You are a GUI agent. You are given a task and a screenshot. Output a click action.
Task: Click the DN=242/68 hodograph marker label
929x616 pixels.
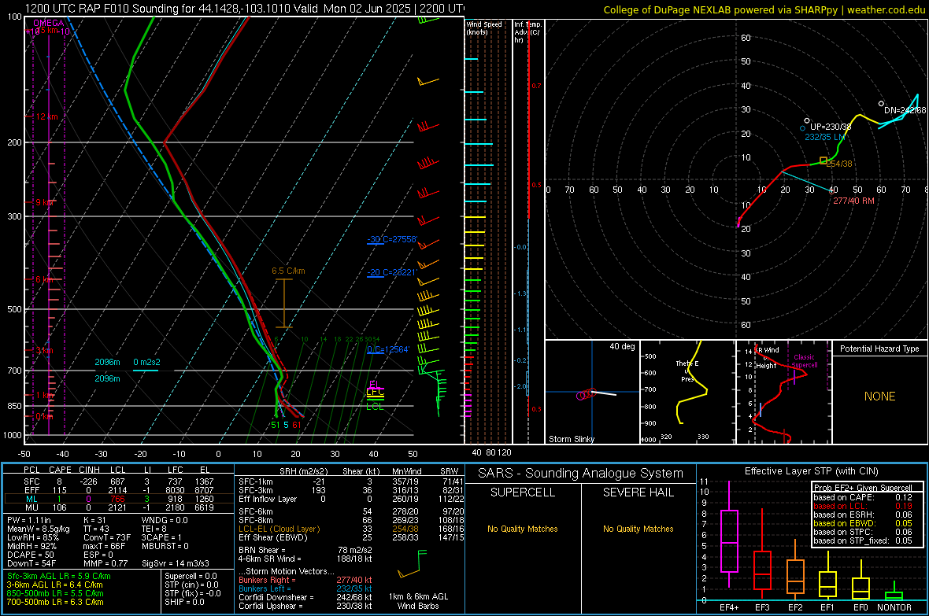pos(905,110)
